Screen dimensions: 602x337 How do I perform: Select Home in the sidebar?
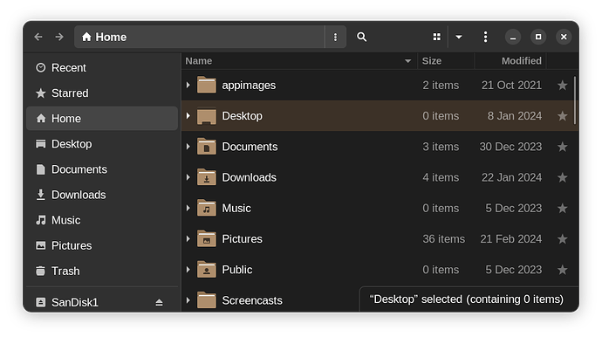tap(102, 119)
